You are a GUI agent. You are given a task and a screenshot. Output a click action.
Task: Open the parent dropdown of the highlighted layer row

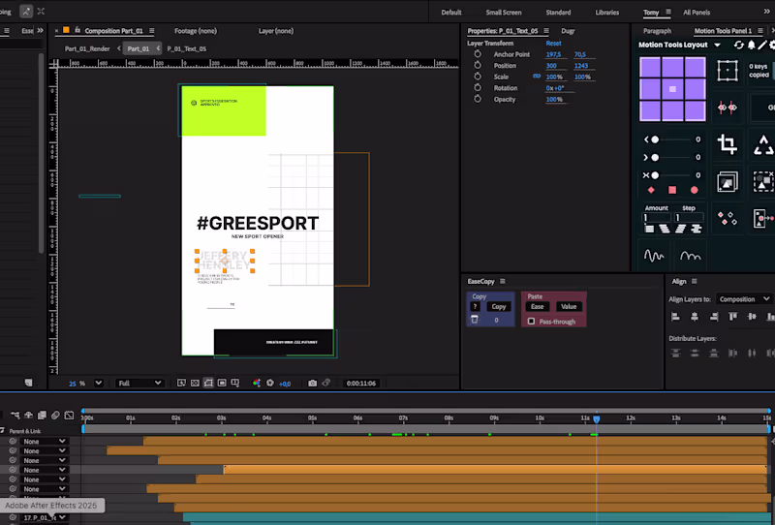[44, 470]
